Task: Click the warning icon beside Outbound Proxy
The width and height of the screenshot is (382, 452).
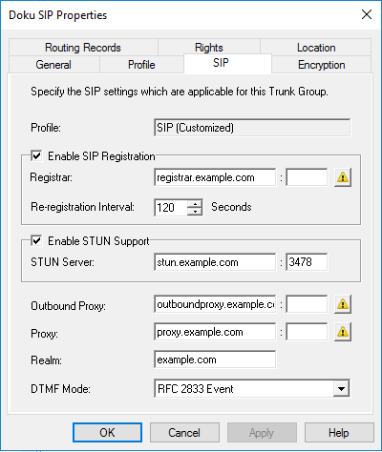Action: 343,304
